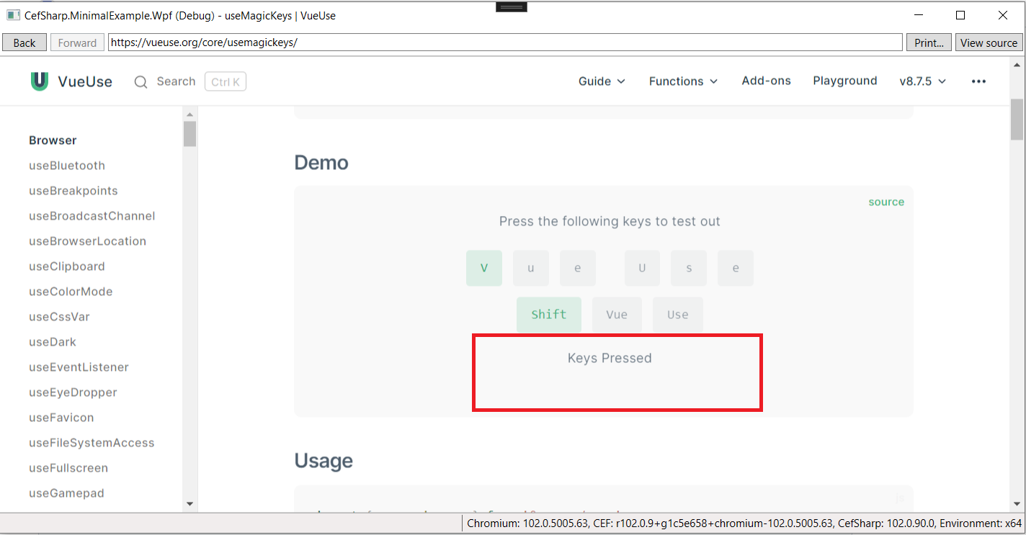Open the demo source link
The image size is (1026, 535).
click(886, 202)
